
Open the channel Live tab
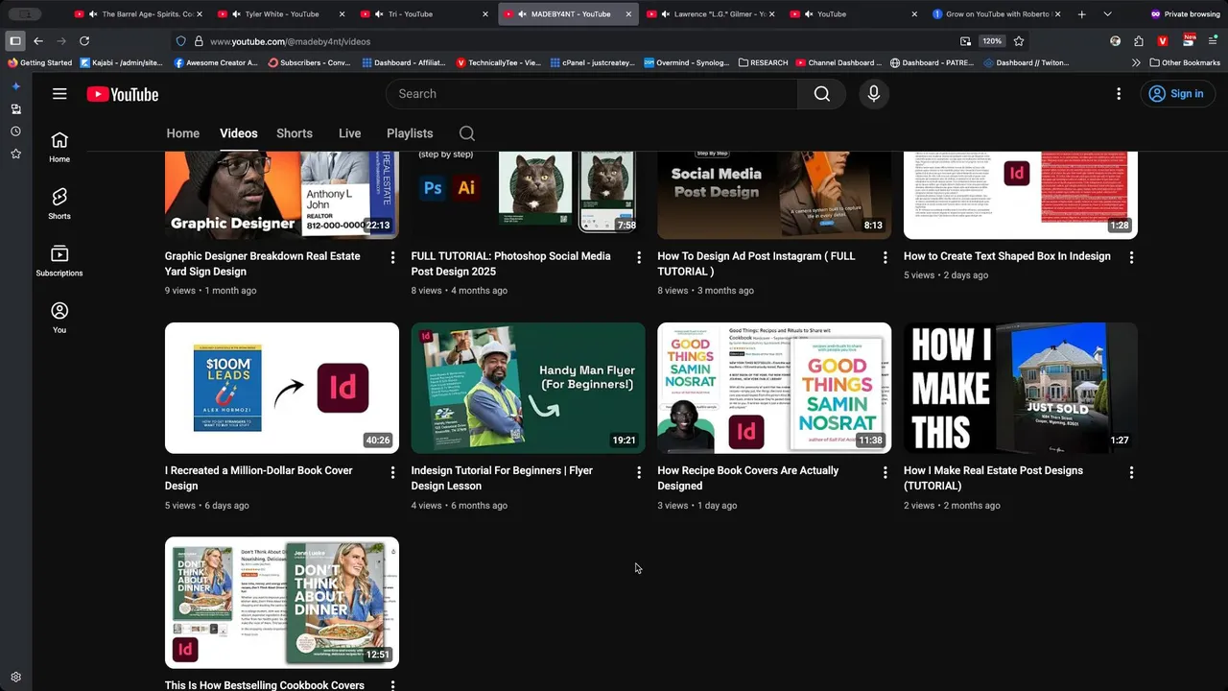pyautogui.click(x=349, y=133)
